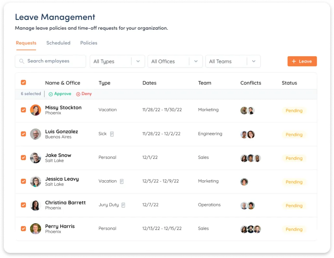Screen dimensions: 334x258
Task: Approve the 6 selected requests
Action: (60, 94)
